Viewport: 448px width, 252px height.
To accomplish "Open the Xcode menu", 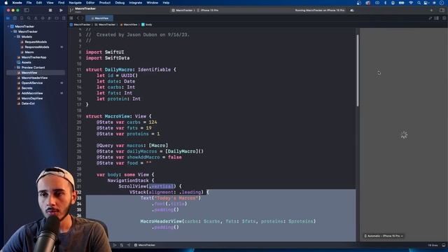I will tap(17, 3).
